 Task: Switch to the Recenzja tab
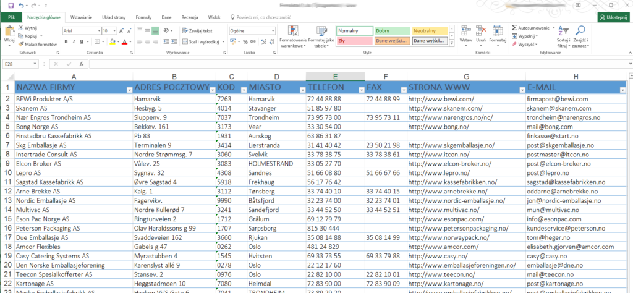coord(189,17)
